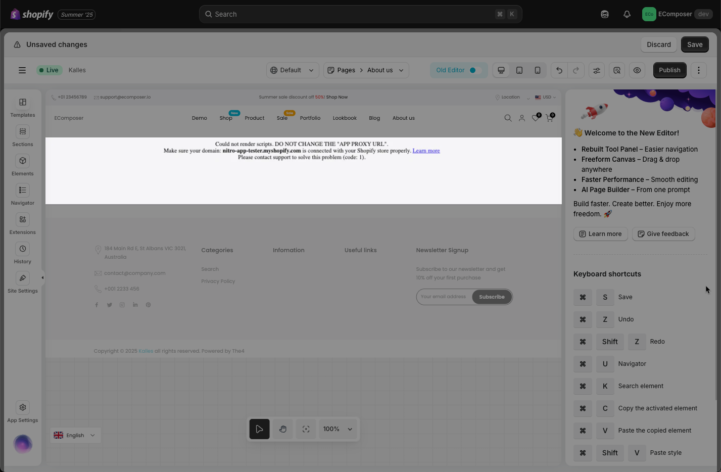Open the History panel
721x472 pixels.
point(23,254)
